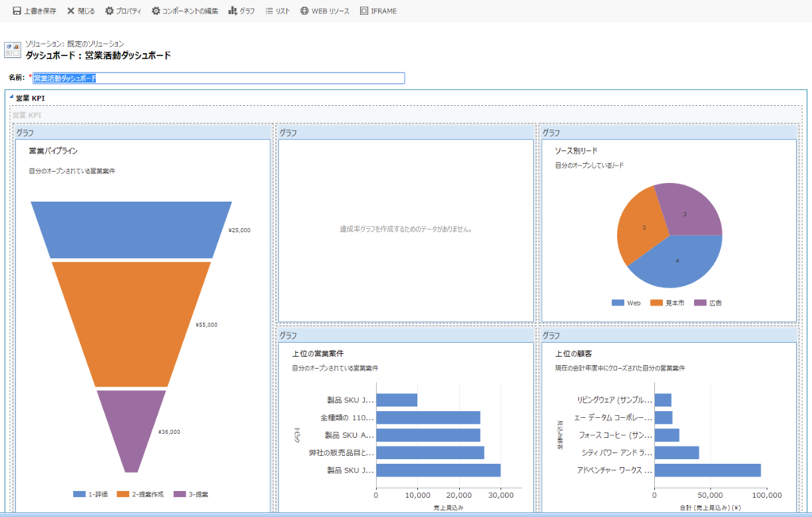
Task: Click the 上位の顧客 chart title
Action: click(574, 354)
